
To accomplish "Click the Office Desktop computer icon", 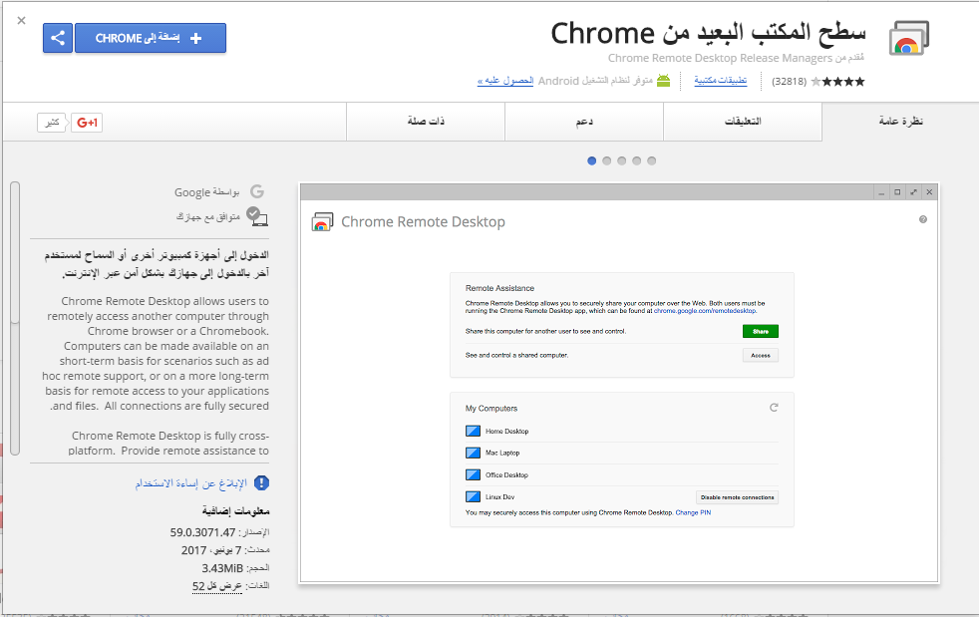I will coord(473,474).
